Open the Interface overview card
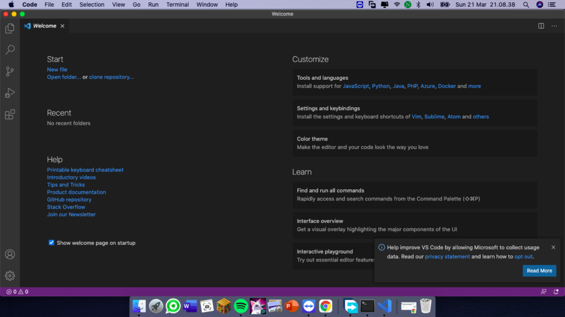 [415, 225]
